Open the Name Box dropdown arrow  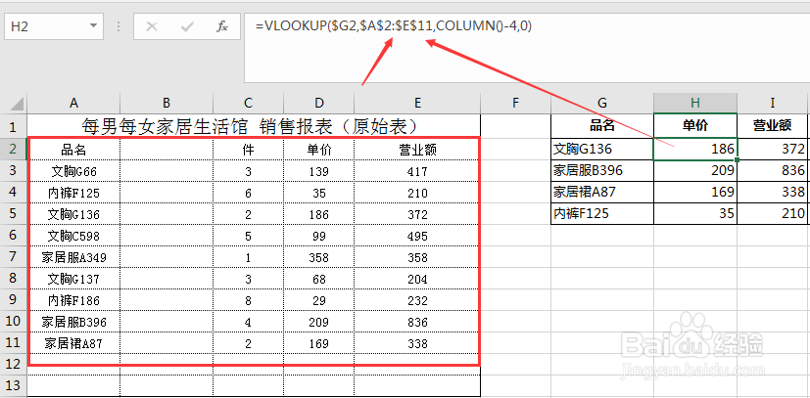tap(93, 25)
